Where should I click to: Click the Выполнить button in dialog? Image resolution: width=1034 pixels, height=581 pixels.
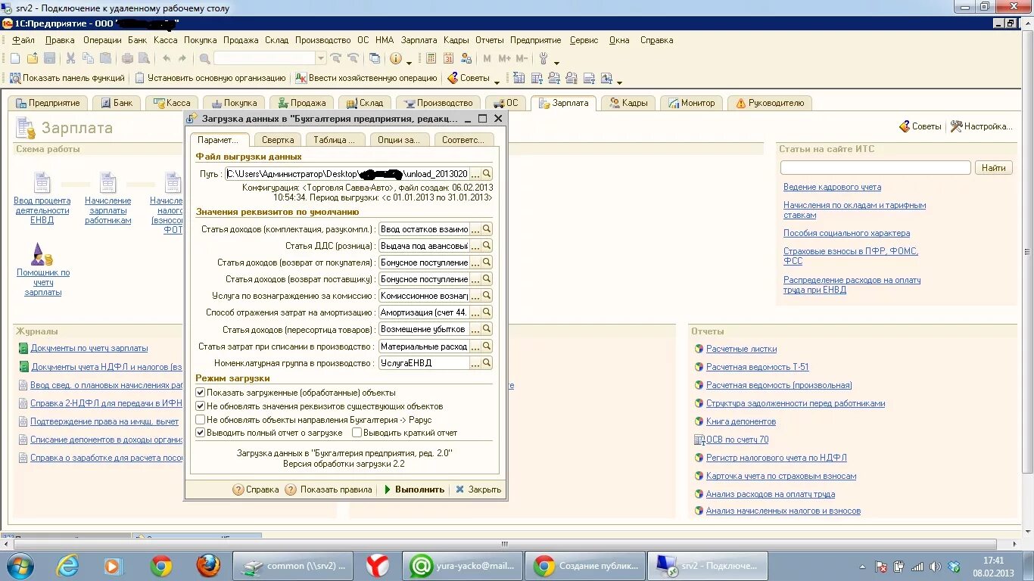tap(414, 489)
